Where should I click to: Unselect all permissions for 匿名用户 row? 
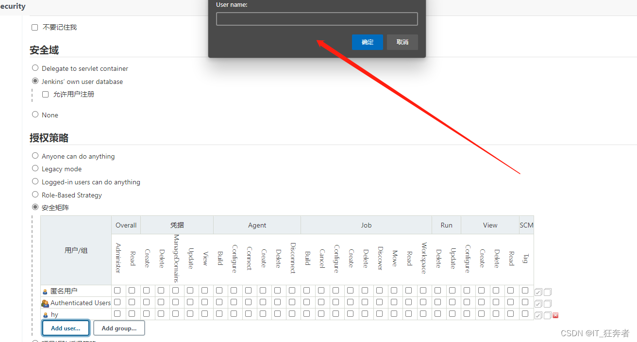point(547,292)
